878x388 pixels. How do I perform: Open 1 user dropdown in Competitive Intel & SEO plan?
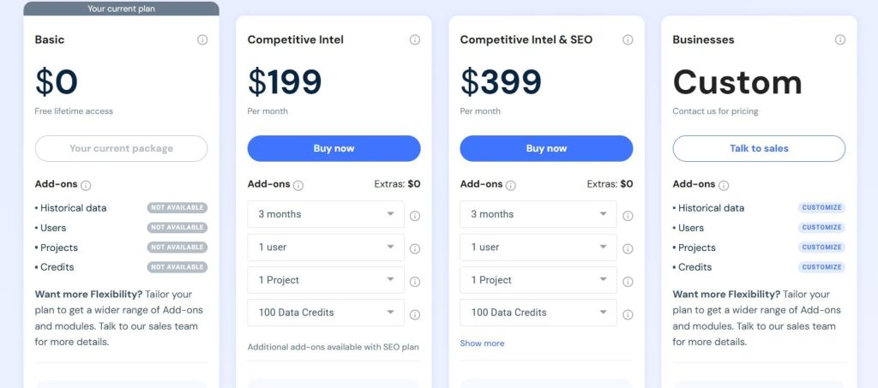(538, 248)
